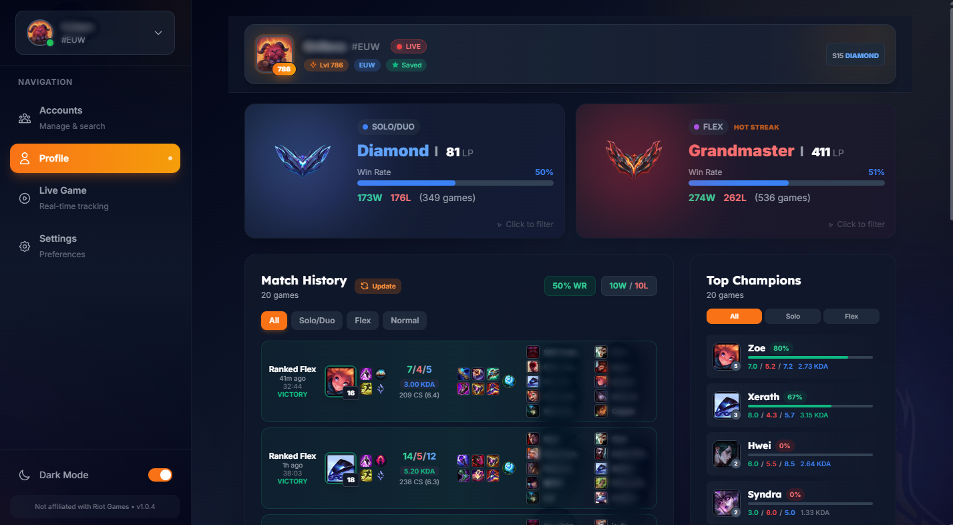953x525 pixels.
Task: Toggle the Saved star badge
Action: (407, 65)
